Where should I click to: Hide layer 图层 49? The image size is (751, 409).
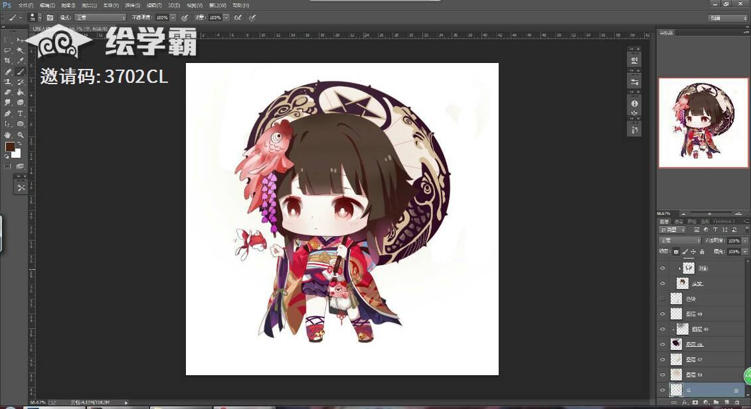click(663, 329)
